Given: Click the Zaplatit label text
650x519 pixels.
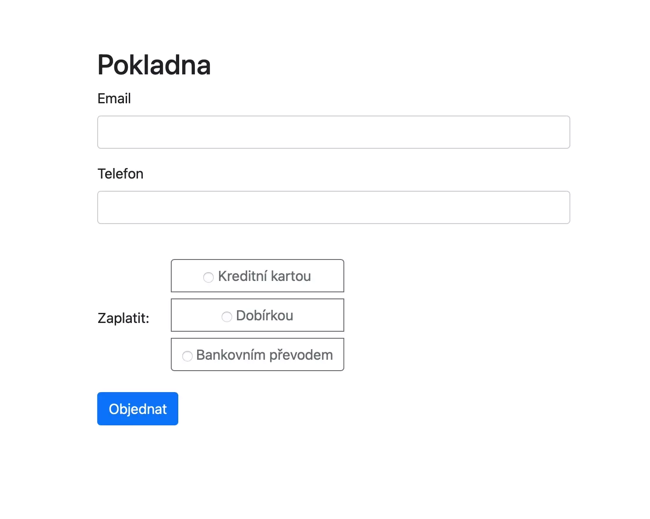Looking at the screenshot, I should (x=124, y=318).
